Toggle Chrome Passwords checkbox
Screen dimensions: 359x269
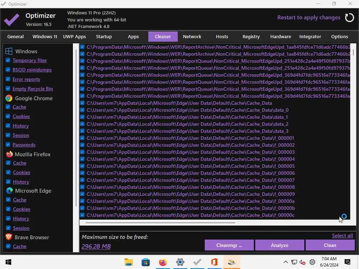point(8,145)
